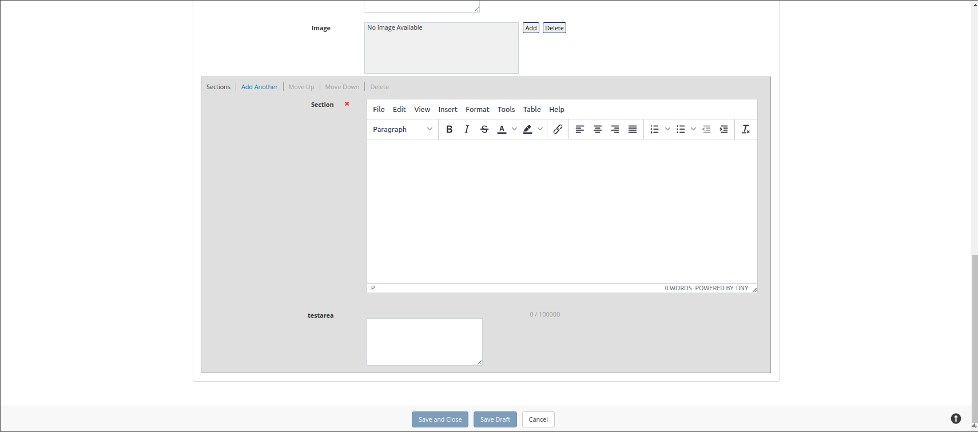Open the Paragraph format dropdown
The height and width of the screenshot is (432, 978).
403,129
